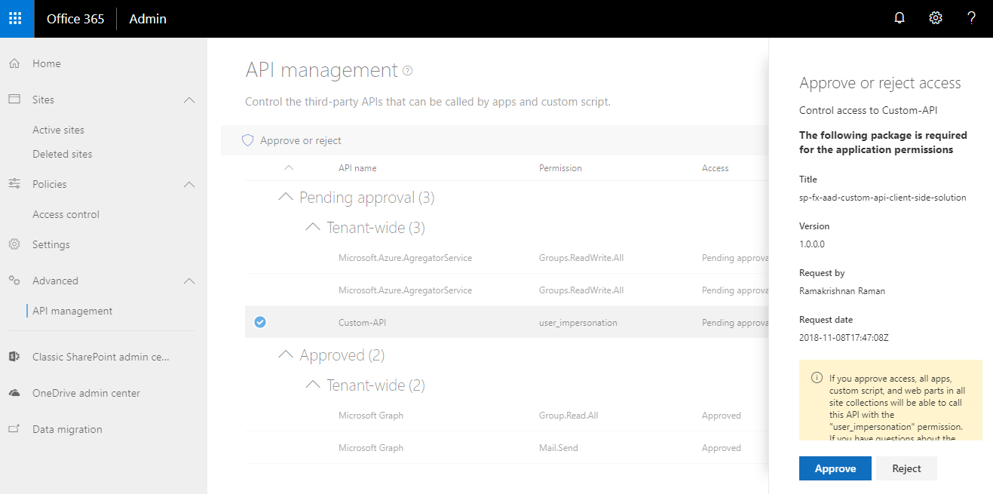
Task: Click the info icon beside API management title
Action: (408, 71)
